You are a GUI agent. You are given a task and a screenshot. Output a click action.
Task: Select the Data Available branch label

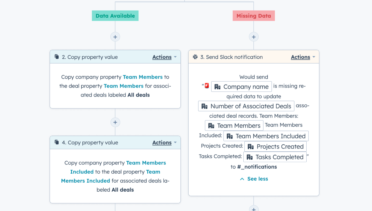pyautogui.click(x=115, y=16)
